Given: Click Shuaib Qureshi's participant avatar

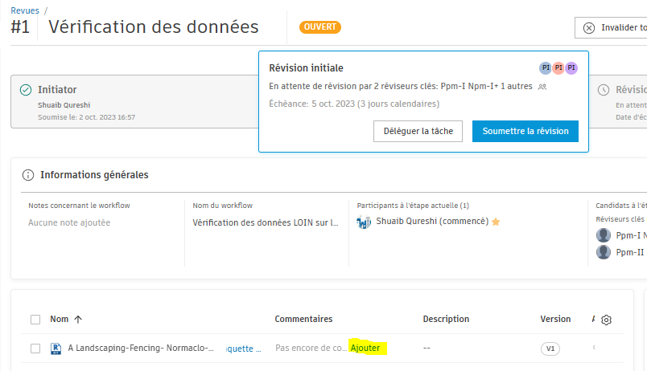Looking at the screenshot, I should click(x=364, y=222).
